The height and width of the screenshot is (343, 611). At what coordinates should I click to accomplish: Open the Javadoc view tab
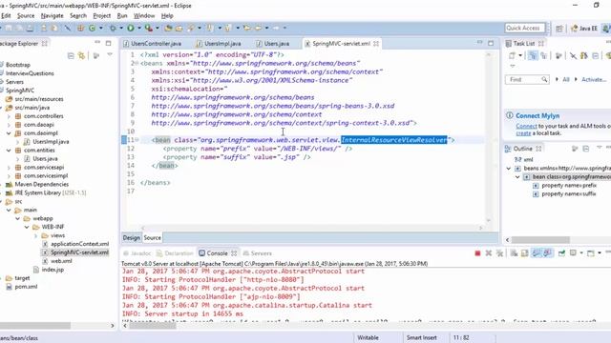pos(137,253)
